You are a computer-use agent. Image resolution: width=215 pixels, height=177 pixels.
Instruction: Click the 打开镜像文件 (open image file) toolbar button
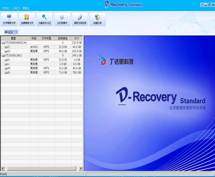click(x=9, y=19)
